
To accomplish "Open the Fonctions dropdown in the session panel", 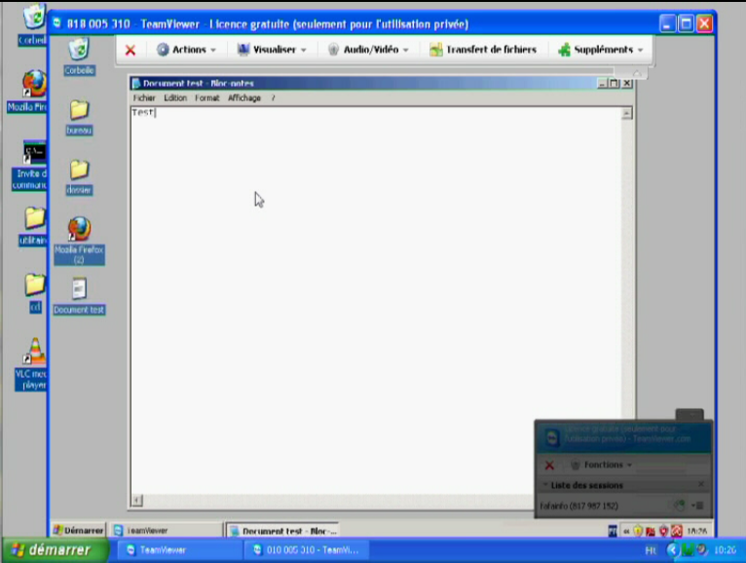I will 602,465.
